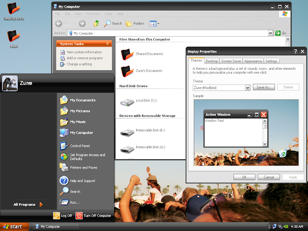Open the View menu
Image resolution: width=308 pixels, height=231 pixels.
[78, 14]
